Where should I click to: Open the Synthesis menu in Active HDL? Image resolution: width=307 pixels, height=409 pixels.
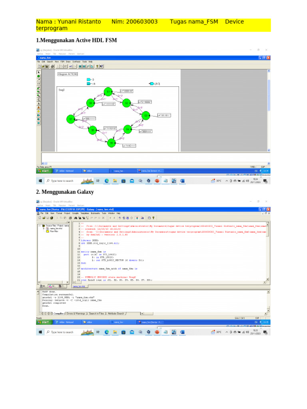coord(76,62)
